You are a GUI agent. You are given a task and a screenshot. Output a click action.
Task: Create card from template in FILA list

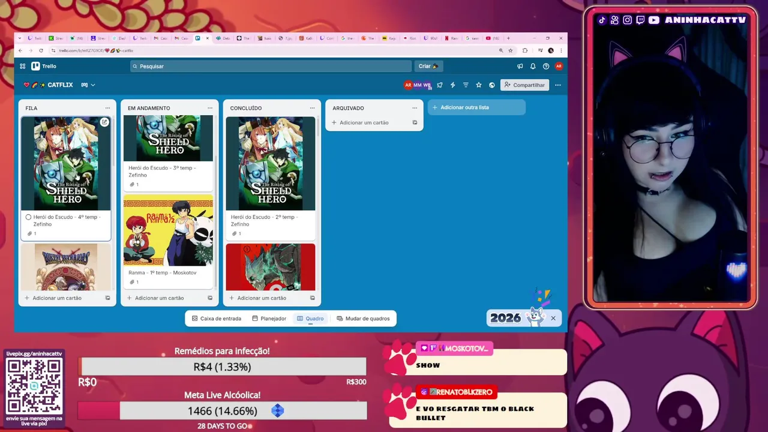108,298
